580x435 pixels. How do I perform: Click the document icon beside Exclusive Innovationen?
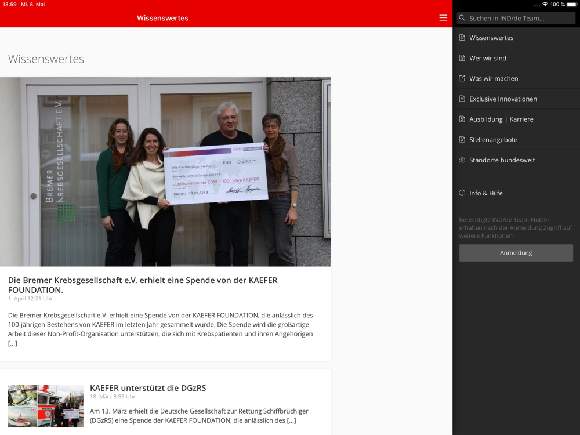[x=462, y=99]
